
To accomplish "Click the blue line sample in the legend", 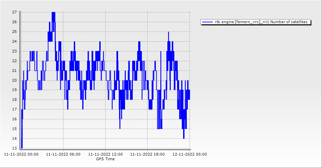I will (207, 22).
